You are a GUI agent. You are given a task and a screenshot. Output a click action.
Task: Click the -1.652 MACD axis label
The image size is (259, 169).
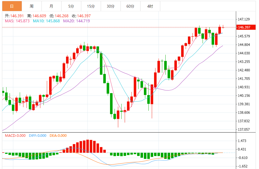tap(242, 166)
